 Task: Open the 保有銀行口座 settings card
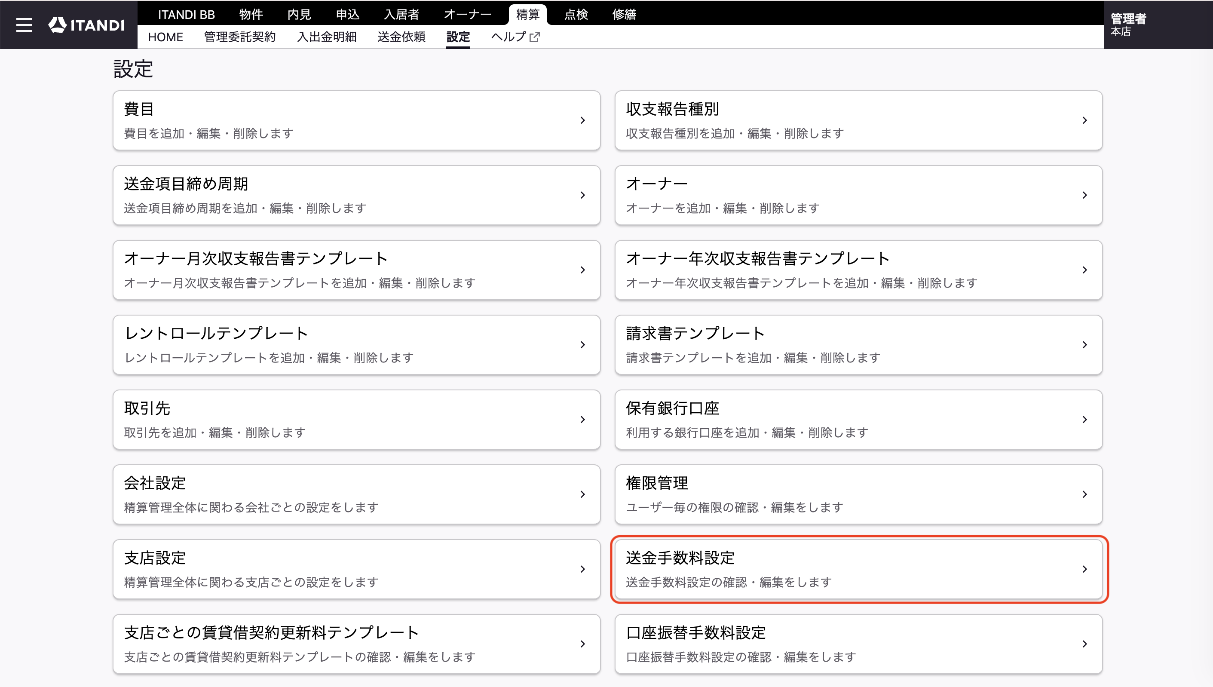858,420
